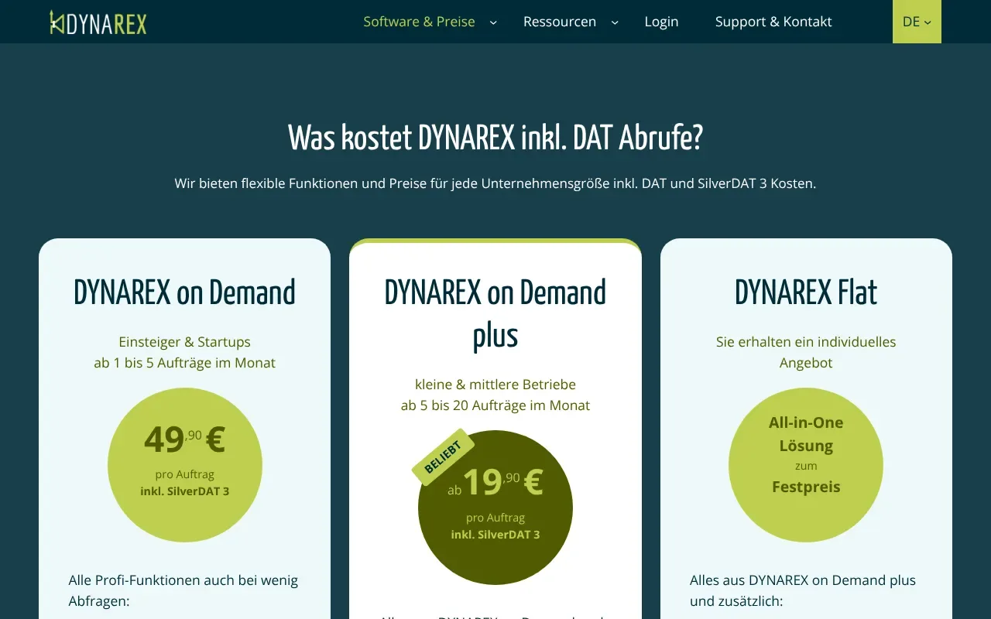Click the All-in-One Lösung circle
The height and width of the screenshot is (619, 991).
click(806, 464)
